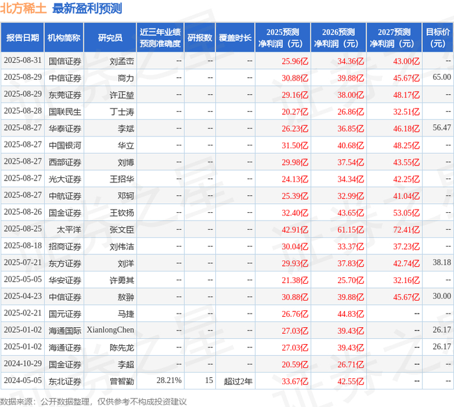Click the 32.99亿 forecast value
This screenshot has width=454, height=407.
coord(351,196)
